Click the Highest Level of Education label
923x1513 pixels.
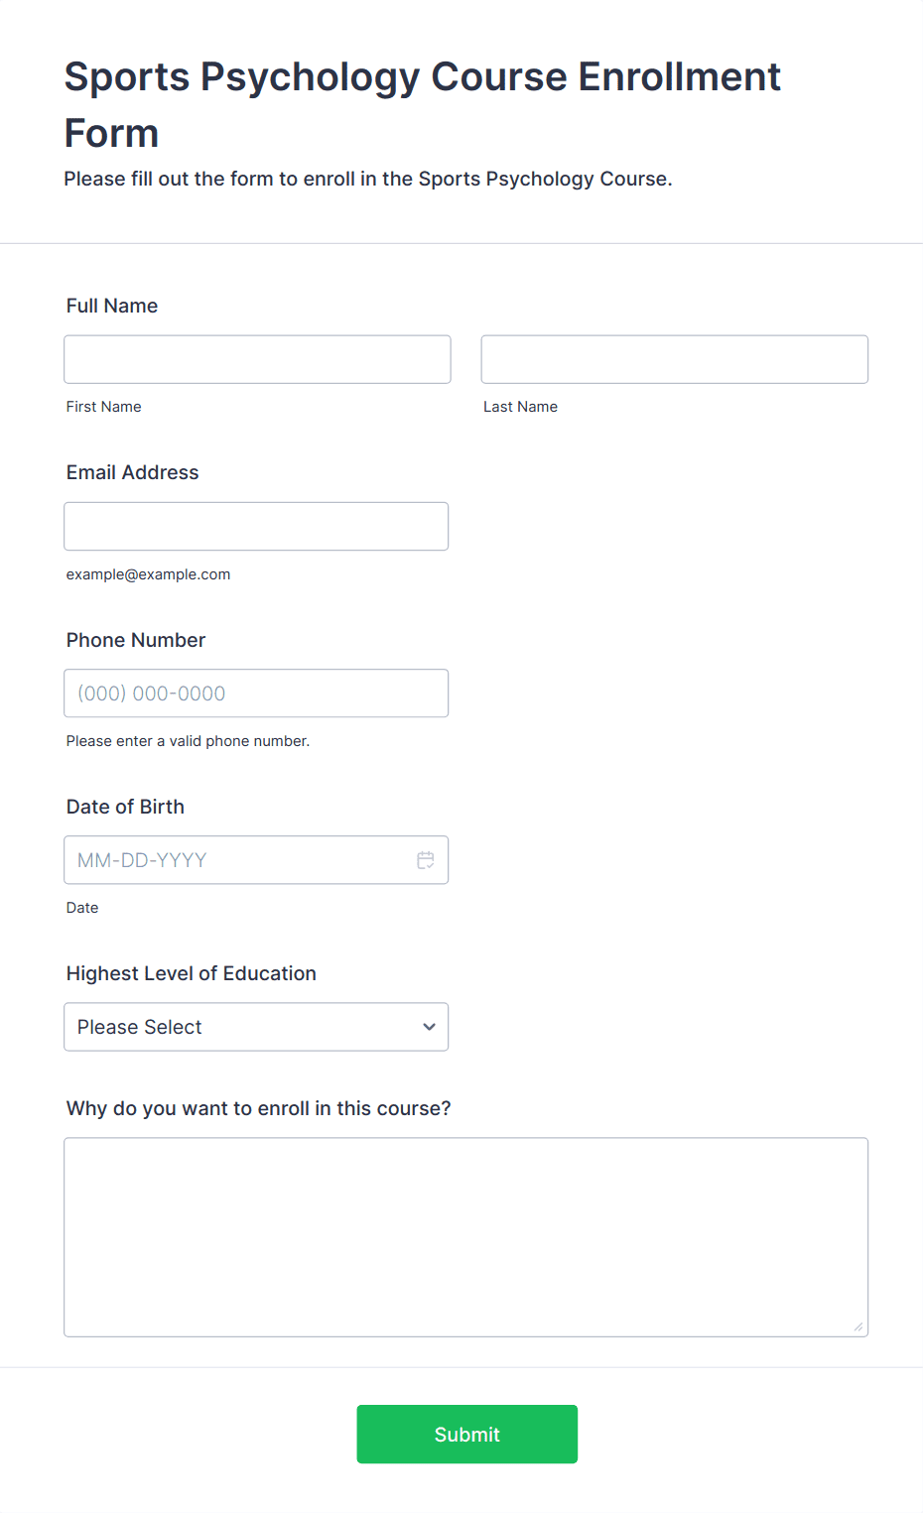(192, 973)
